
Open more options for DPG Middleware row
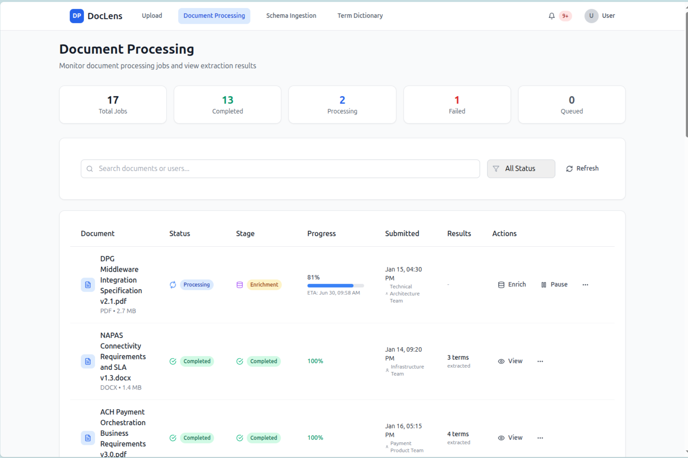pyautogui.click(x=585, y=285)
